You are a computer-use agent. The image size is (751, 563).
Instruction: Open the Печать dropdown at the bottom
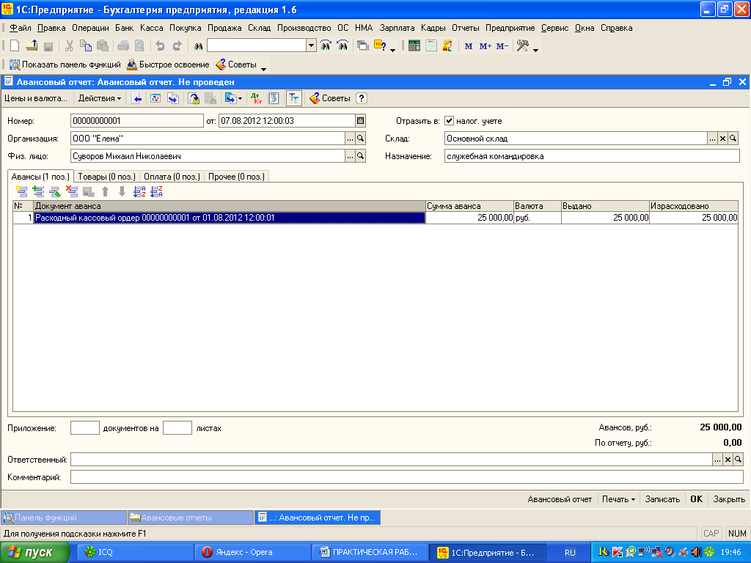(x=618, y=498)
